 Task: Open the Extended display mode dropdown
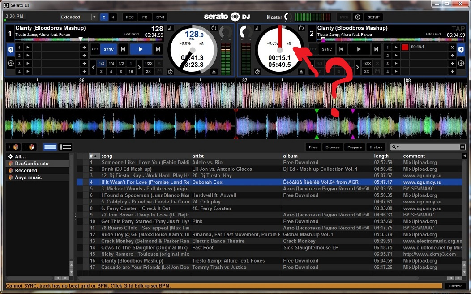(x=78, y=17)
